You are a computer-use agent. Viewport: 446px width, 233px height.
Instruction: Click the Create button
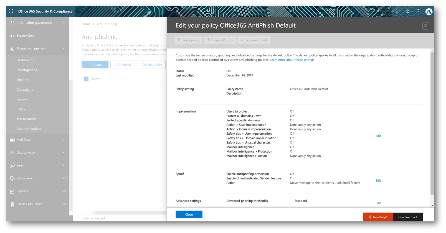95,64
